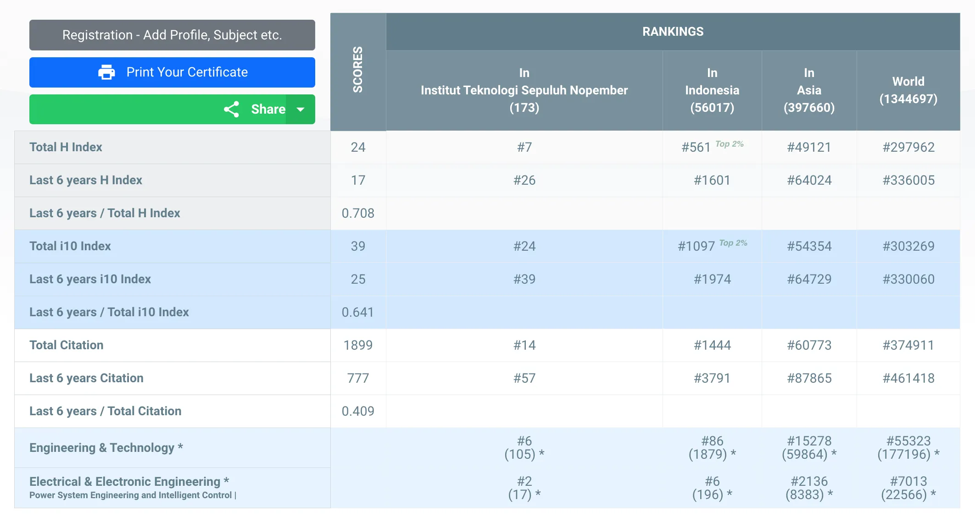Expand the Share dropdown arrow
Viewport: 975px width, 522px height.
(x=301, y=110)
